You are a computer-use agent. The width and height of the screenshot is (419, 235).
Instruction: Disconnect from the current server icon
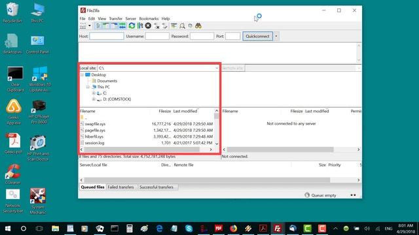pyautogui.click(x=156, y=26)
